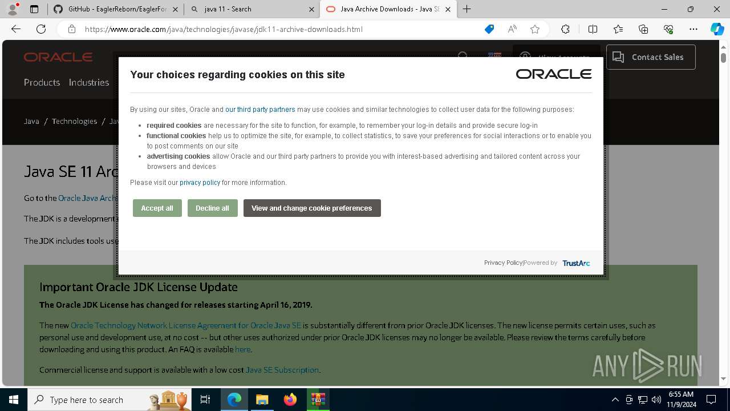
Task: Click the Oracle logo in page header
Action: click(x=58, y=57)
